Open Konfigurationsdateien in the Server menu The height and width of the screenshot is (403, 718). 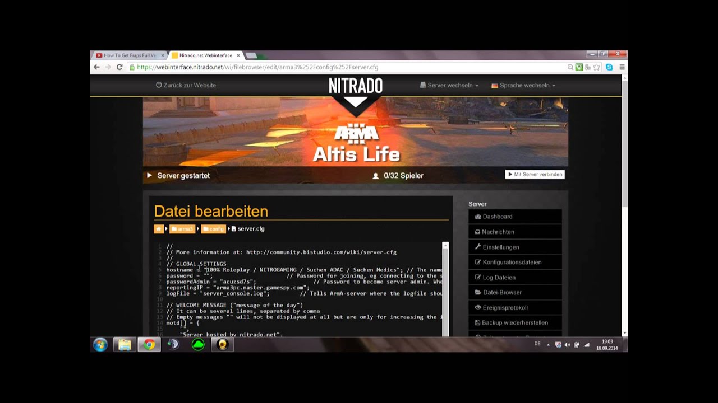(x=515, y=262)
